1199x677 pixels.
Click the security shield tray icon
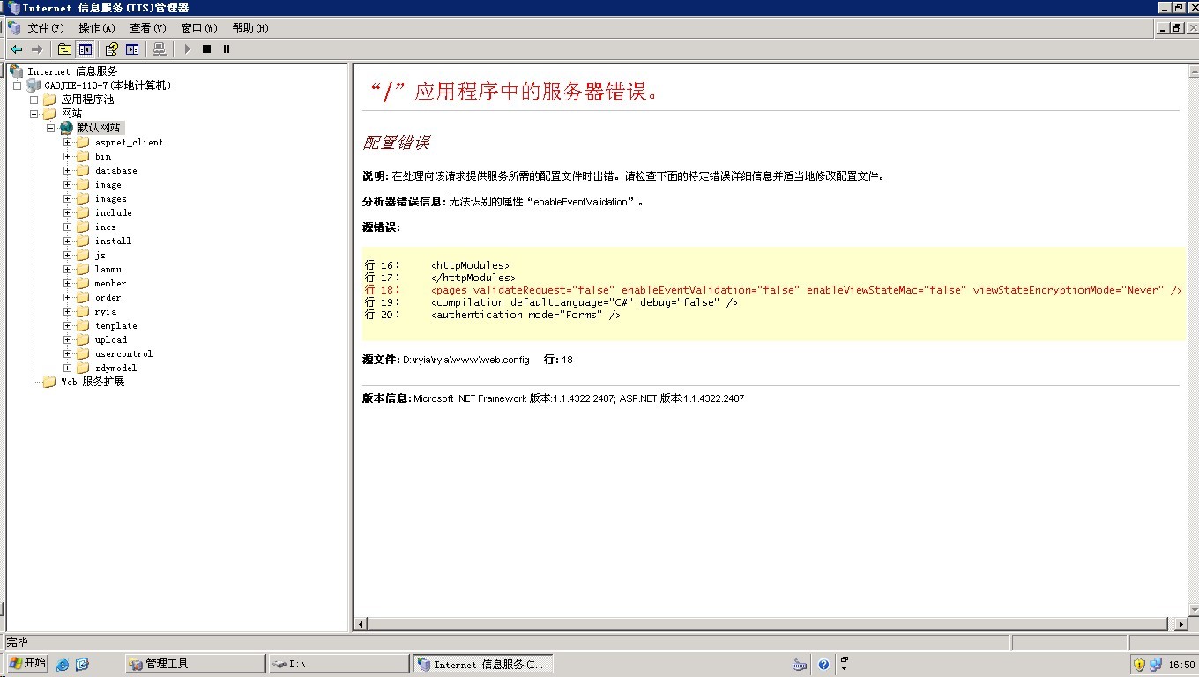[1139, 665]
